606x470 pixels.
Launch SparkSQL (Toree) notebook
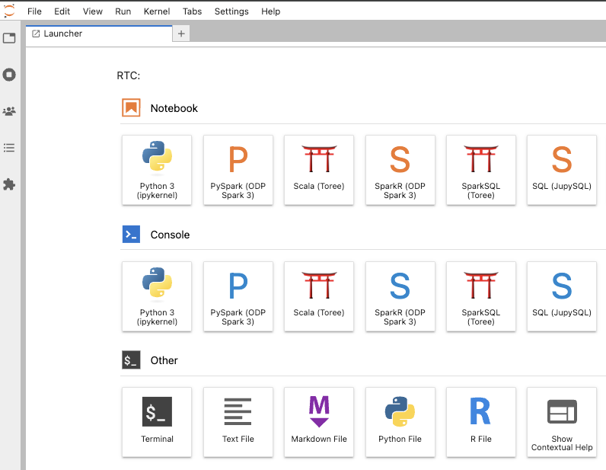tap(481, 170)
